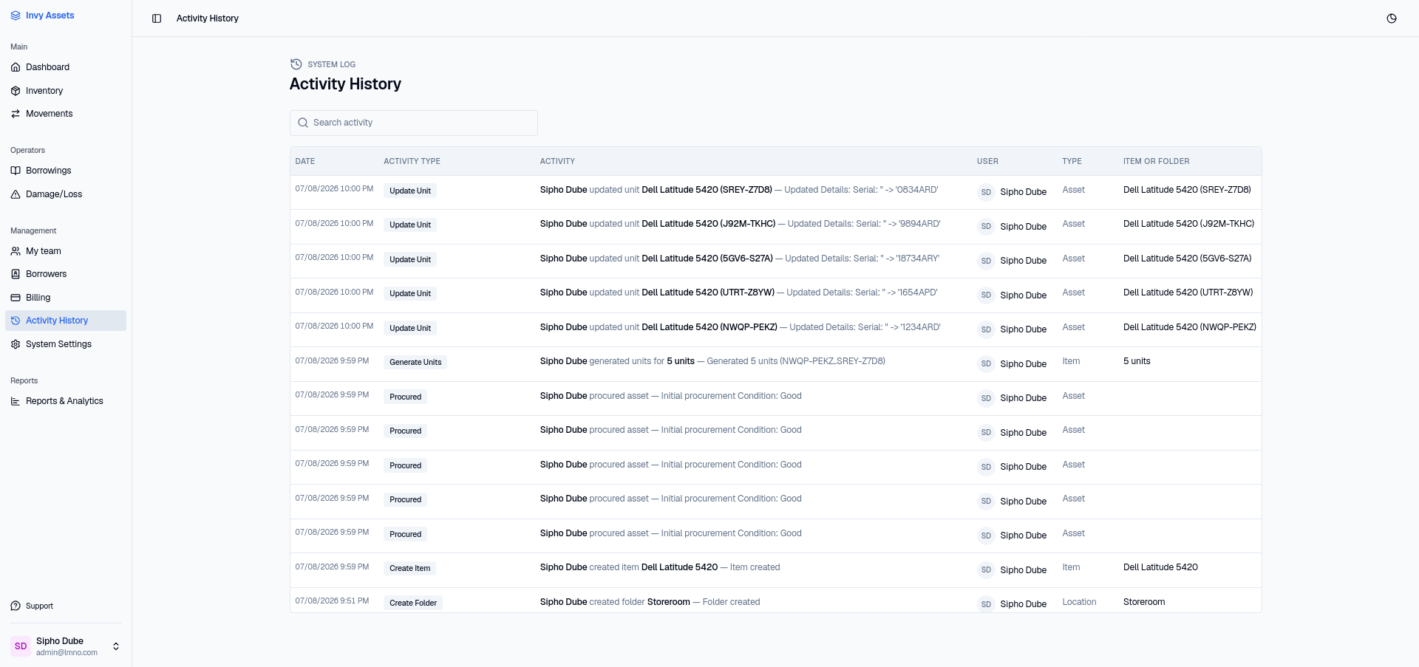Click the Update Unit badge for UTRT-Z8YW
This screenshot has height=667, width=1419.
410,293
